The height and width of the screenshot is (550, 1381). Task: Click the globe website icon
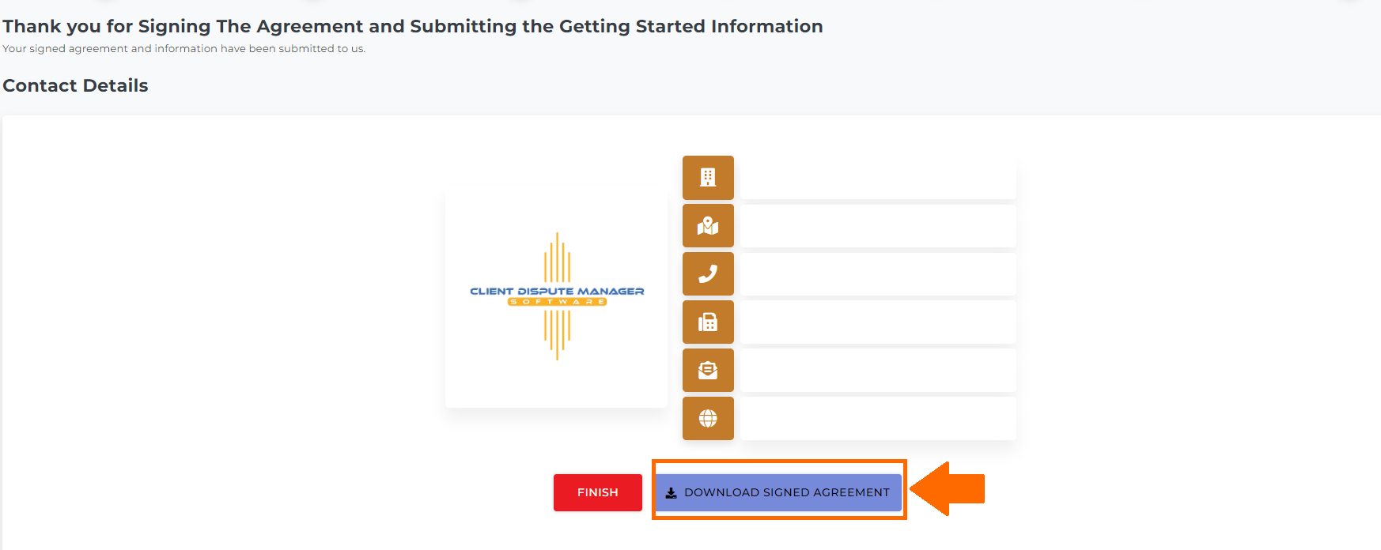pyautogui.click(x=708, y=419)
